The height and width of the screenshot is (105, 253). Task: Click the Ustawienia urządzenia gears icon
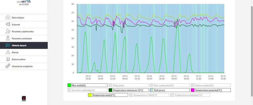pos(8,66)
